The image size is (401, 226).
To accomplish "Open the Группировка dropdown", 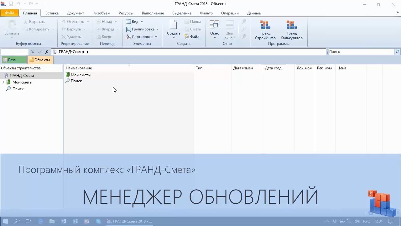I will 143,29.
